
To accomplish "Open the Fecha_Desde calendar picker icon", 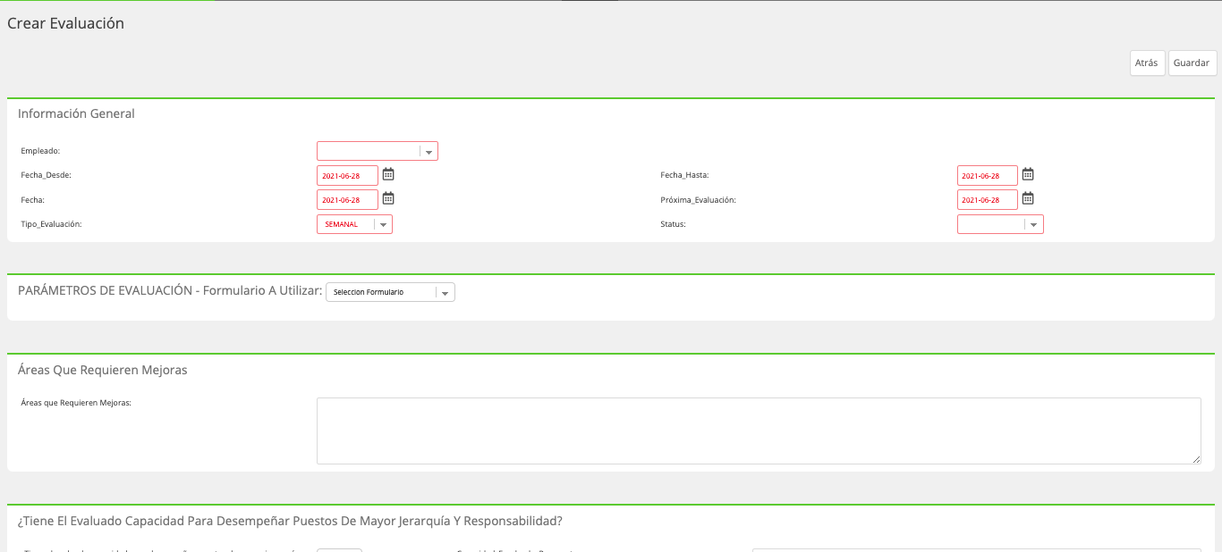I will [388, 174].
